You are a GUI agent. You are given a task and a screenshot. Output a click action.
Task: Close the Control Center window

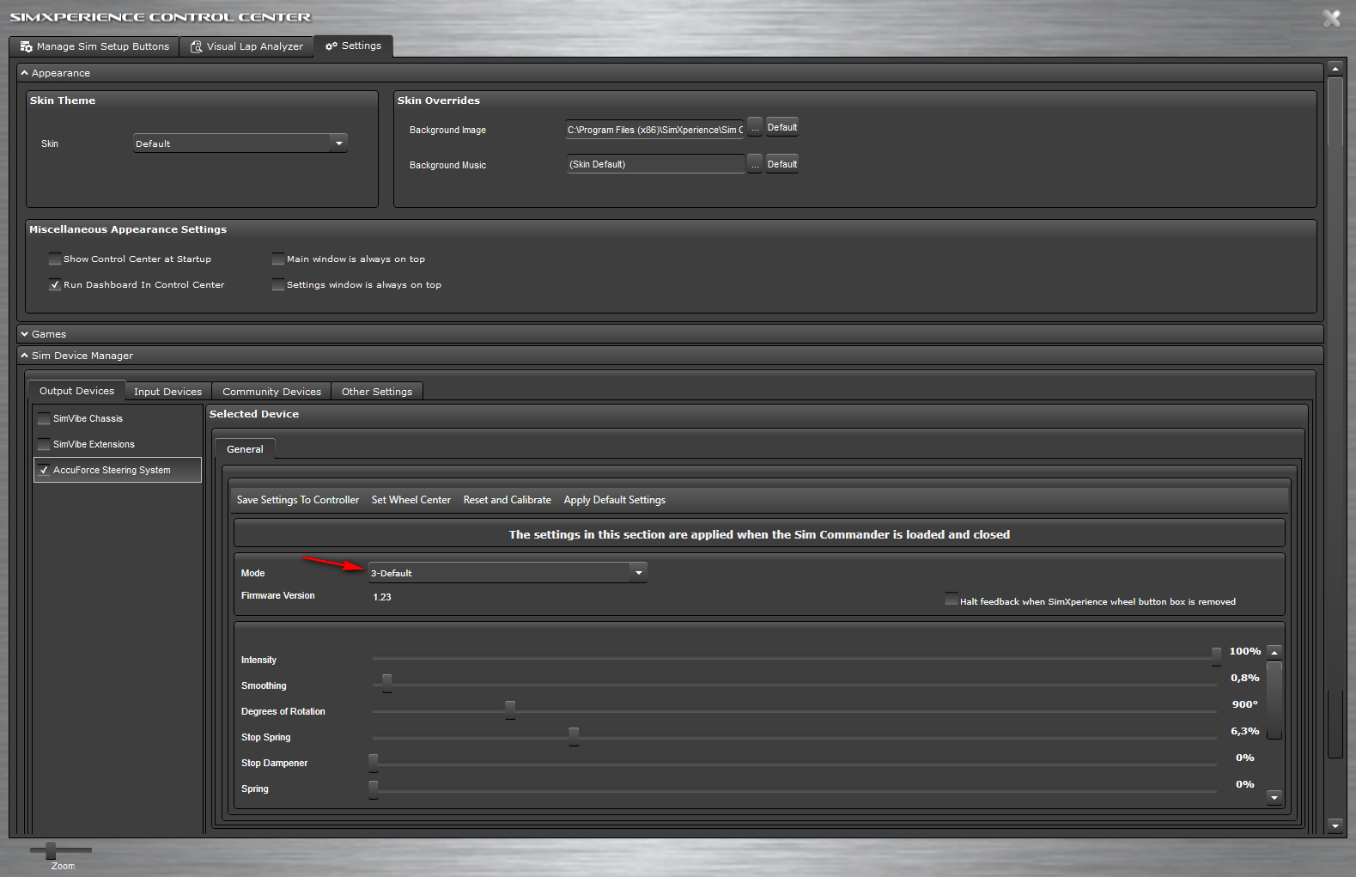(1331, 18)
